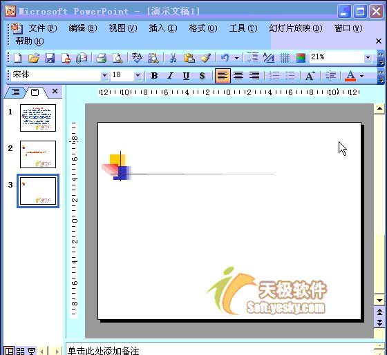Select slide 1 thumbnail
The height and width of the screenshot is (355, 387).
coord(38,118)
